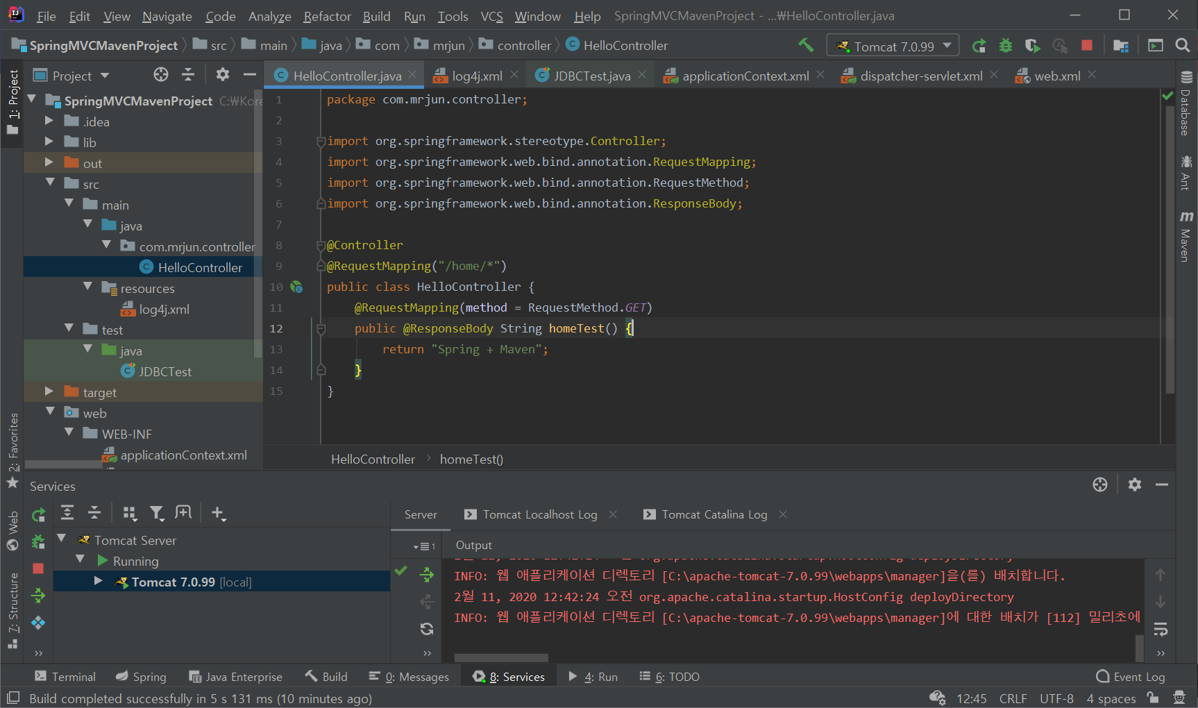The width and height of the screenshot is (1198, 708).
Task: Open Group By options in Services
Action: point(130,513)
